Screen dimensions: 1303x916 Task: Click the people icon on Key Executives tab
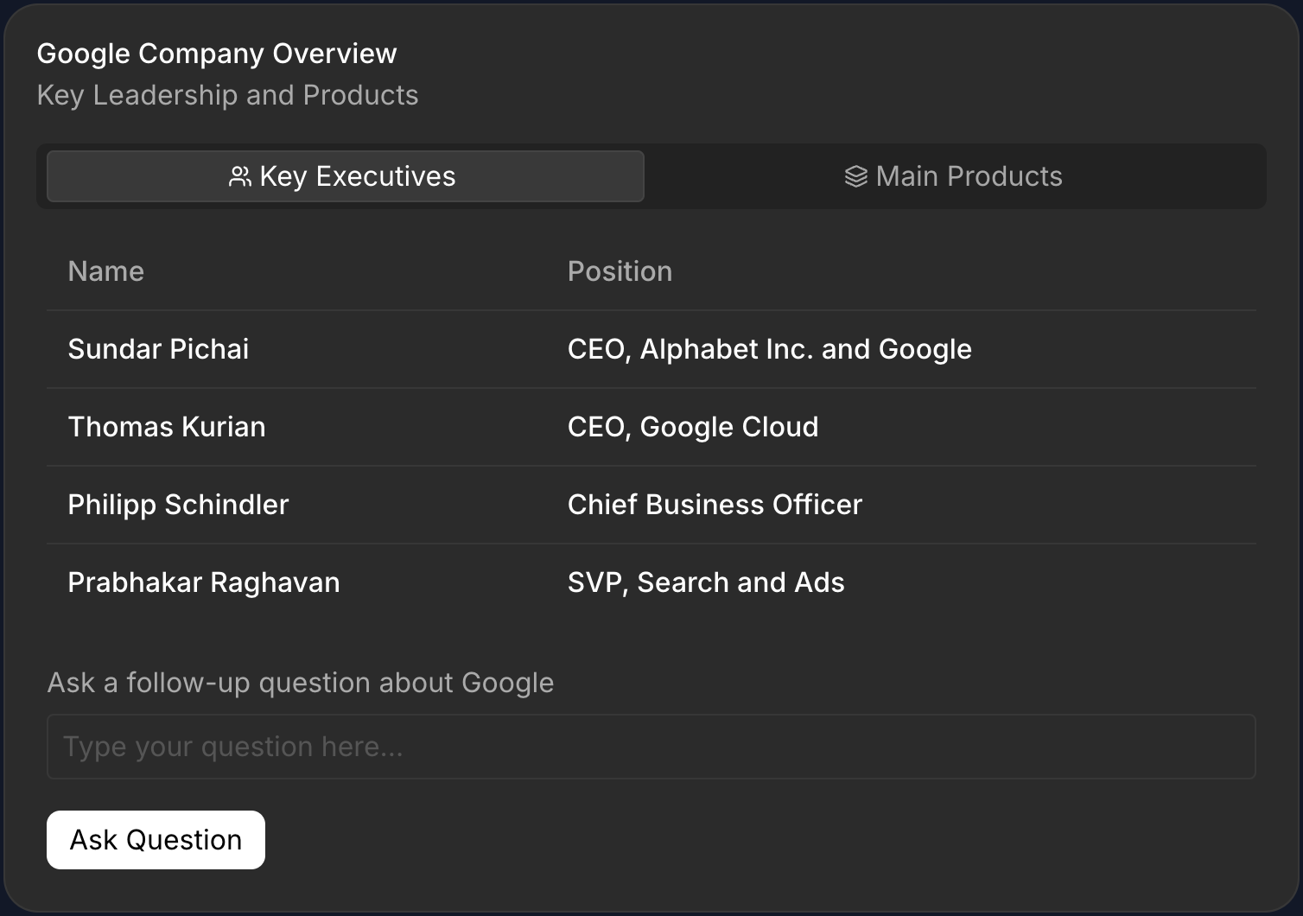[239, 177]
